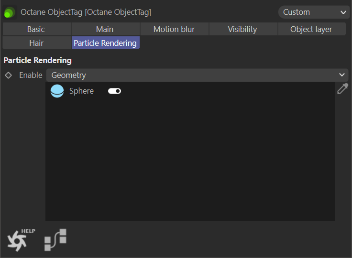This screenshot has width=352, height=258.
Task: Switch to the Basic tab
Action: (36, 29)
